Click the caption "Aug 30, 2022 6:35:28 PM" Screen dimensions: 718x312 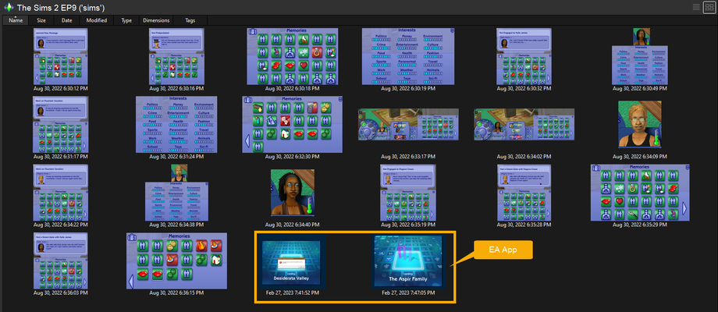tap(524, 225)
